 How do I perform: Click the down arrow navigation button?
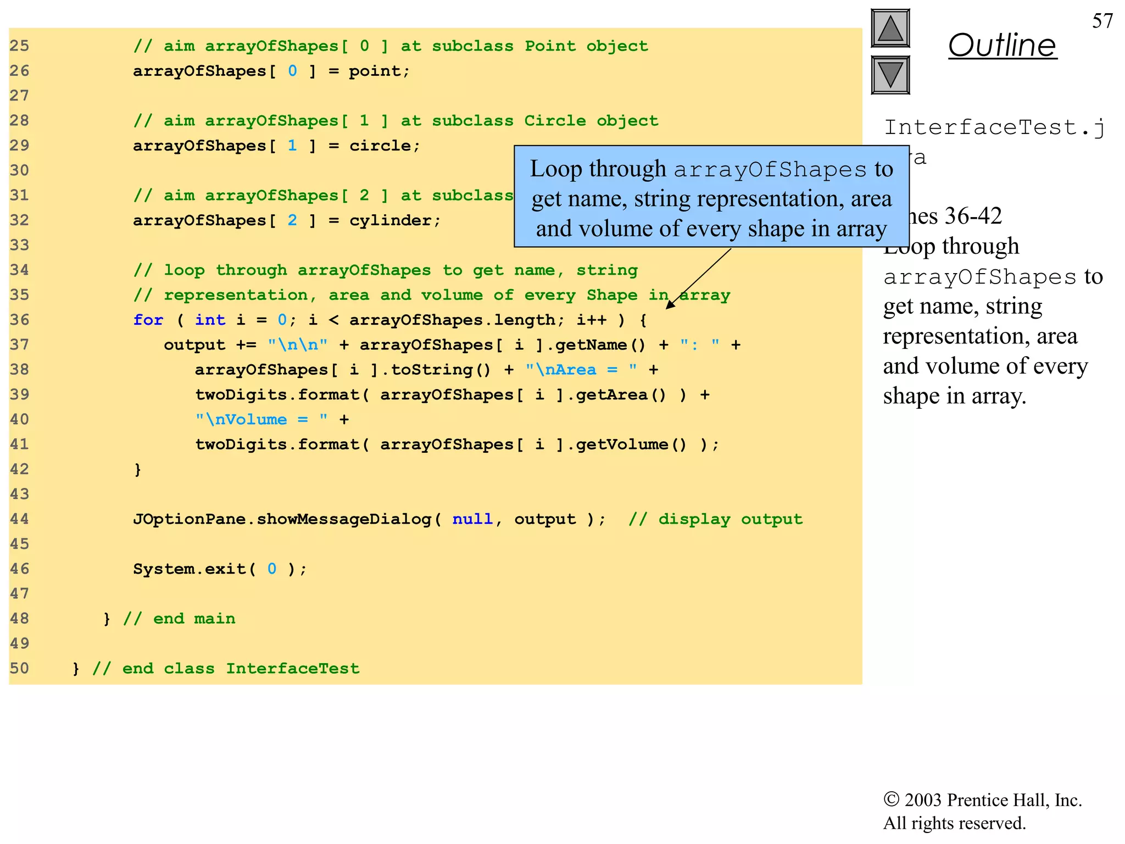point(890,75)
